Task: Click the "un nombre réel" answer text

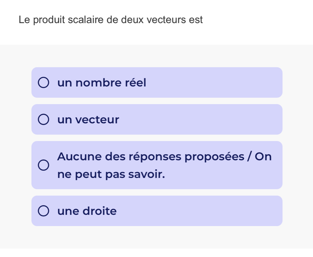Action: point(102,83)
